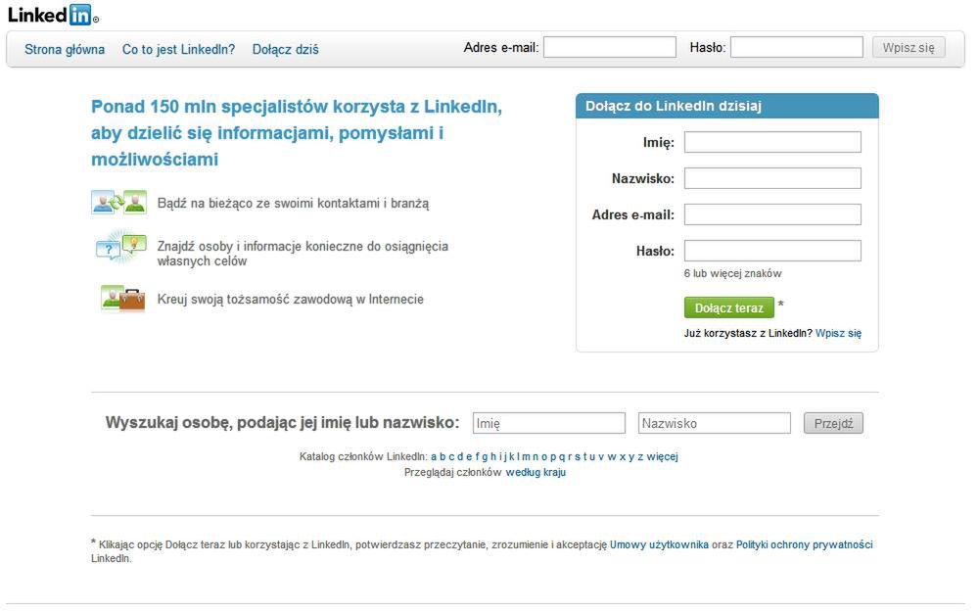Click the Wyszukaj osobę search heading
This screenshot has height=612, width=979.
tap(282, 423)
